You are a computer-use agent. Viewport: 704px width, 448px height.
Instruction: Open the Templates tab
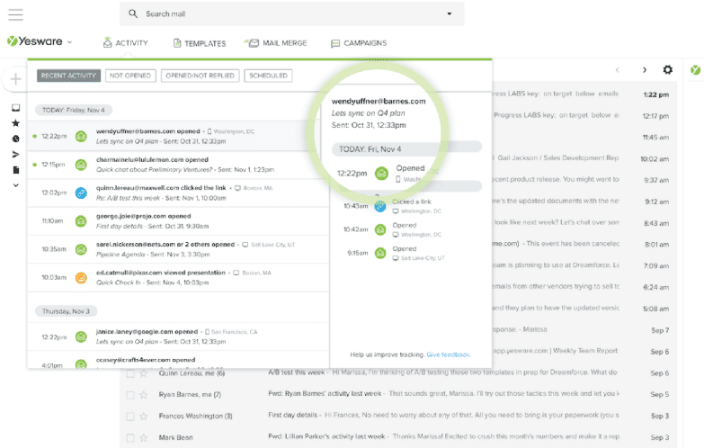coord(199,43)
